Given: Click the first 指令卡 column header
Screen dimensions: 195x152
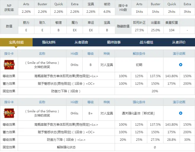Looking at the screenshot, I should click(9, 54).
